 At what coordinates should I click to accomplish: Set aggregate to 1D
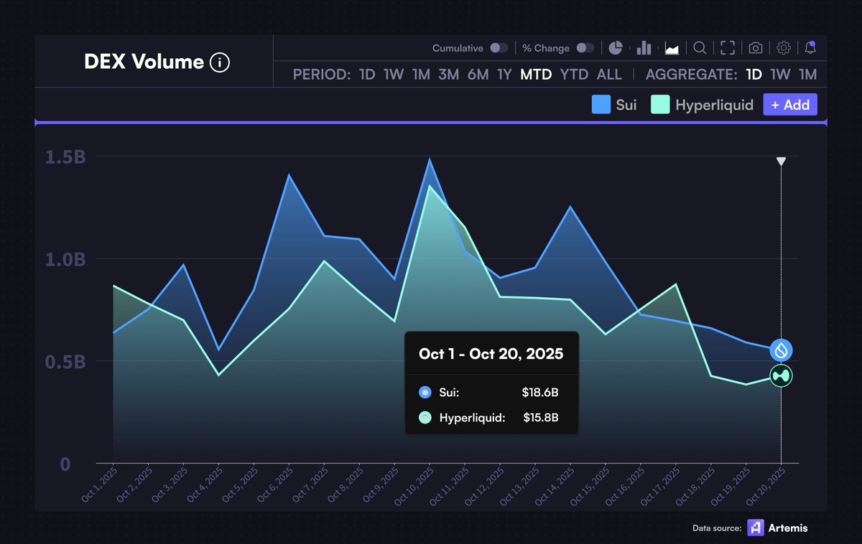coord(754,74)
